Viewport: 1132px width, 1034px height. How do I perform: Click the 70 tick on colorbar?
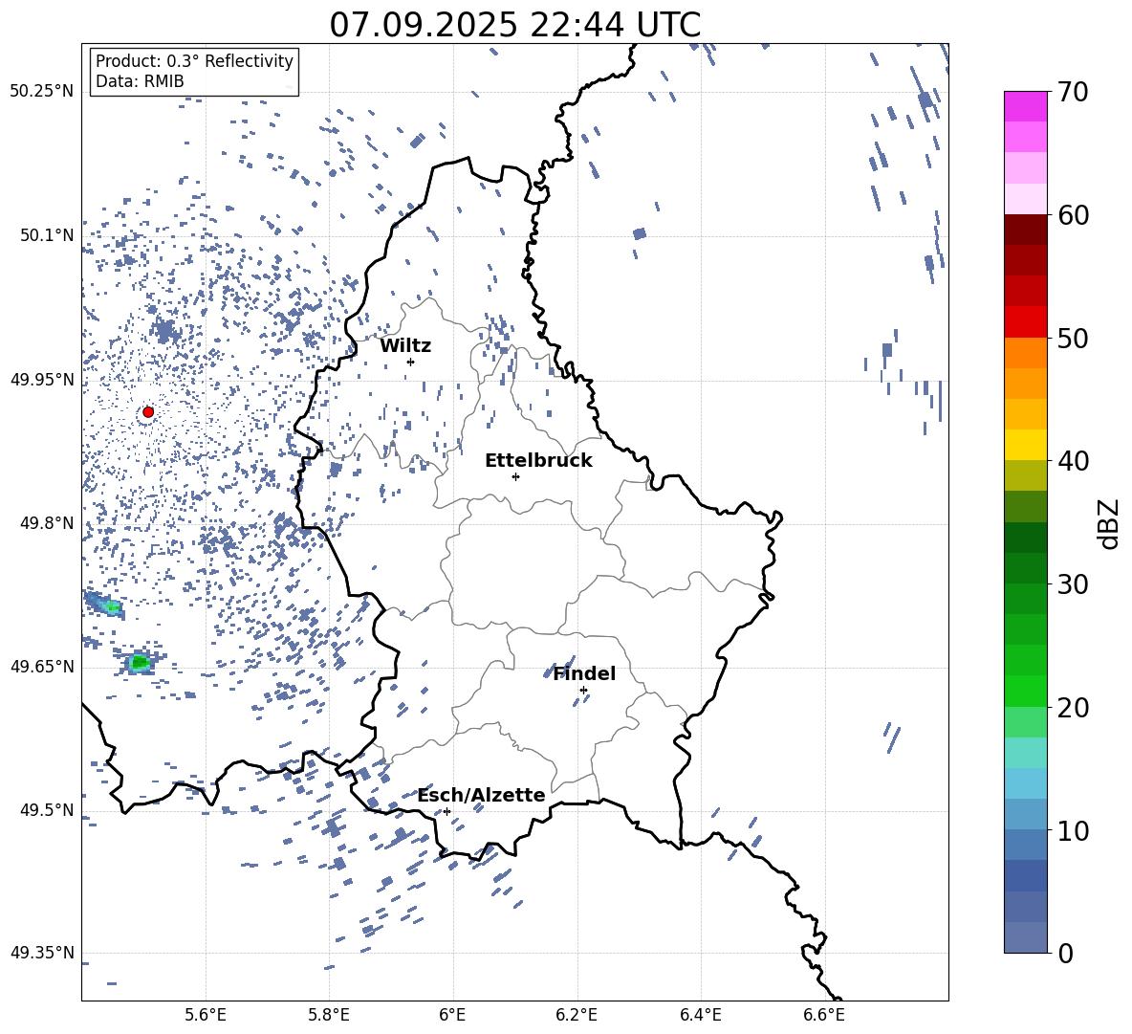[1073, 92]
